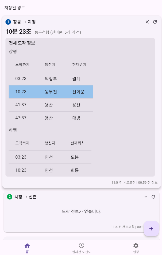
Task: Refresh the 창동 → 지행 route card
Action: 155,22
